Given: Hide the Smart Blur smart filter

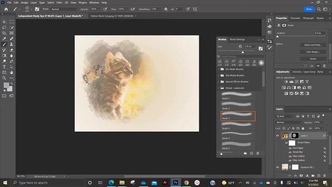Looking at the screenshot, I should click(290, 152).
